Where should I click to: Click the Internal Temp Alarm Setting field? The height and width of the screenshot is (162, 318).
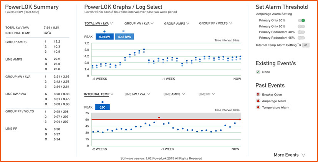[306, 45]
